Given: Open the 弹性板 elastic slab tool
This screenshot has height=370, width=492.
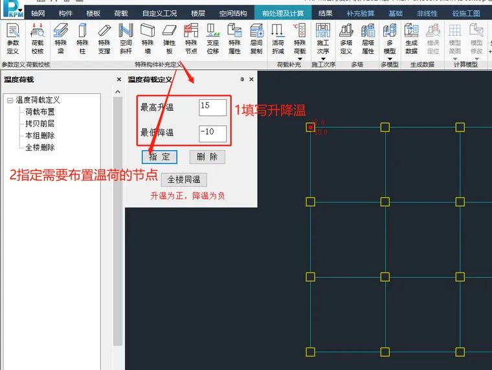Looking at the screenshot, I should point(170,39).
